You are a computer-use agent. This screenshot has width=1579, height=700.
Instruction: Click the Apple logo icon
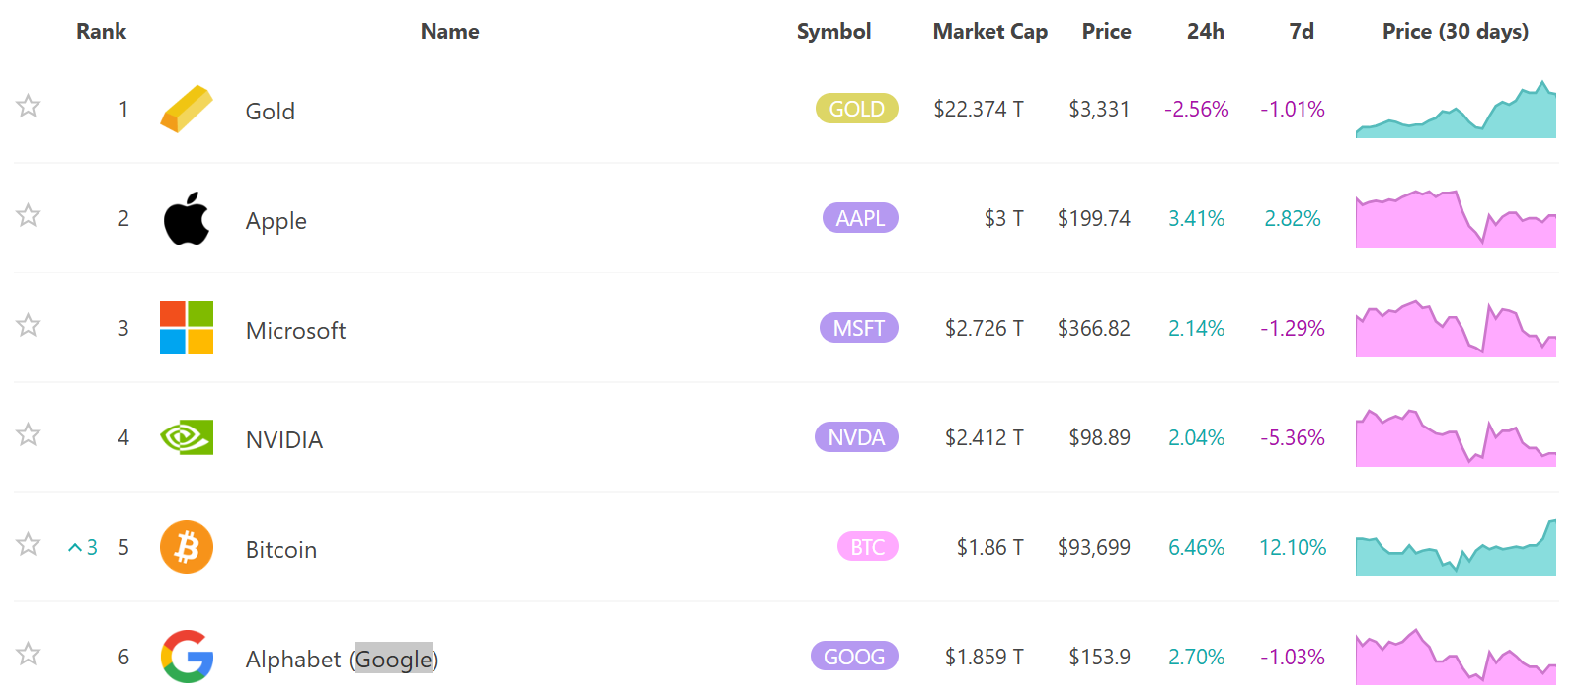pyautogui.click(x=187, y=218)
